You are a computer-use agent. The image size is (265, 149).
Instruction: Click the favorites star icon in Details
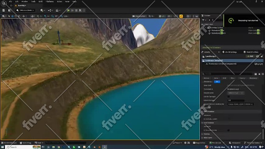tap(259, 74)
